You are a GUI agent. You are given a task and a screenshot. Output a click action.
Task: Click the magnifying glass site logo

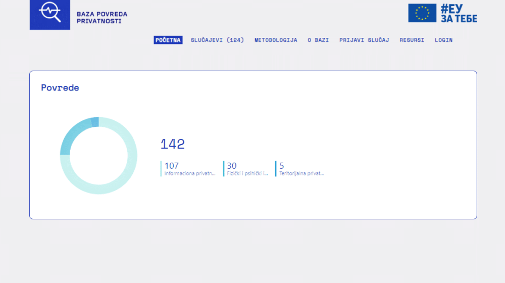pos(50,13)
